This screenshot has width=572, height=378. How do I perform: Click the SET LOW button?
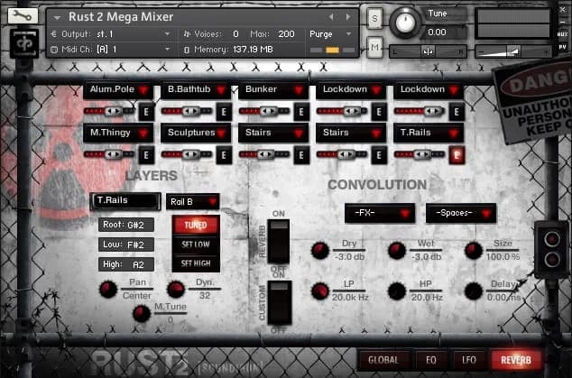pos(195,244)
